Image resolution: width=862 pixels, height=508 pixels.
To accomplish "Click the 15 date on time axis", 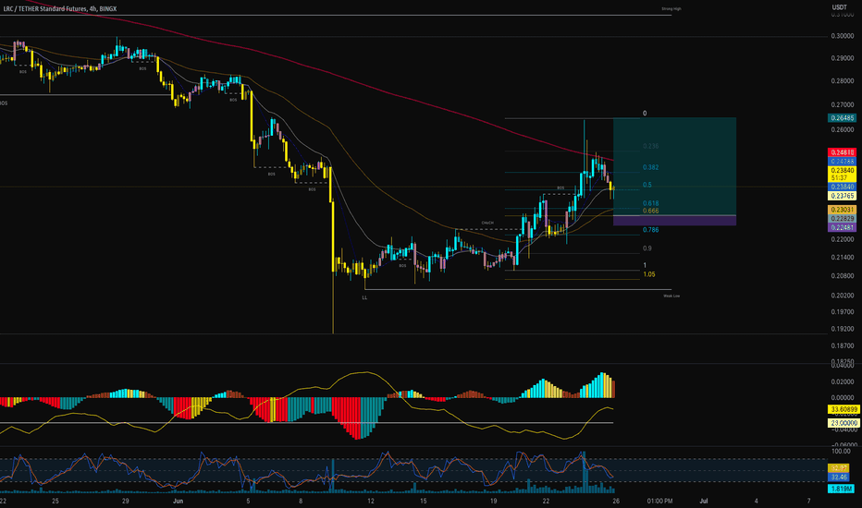I will coord(423,501).
